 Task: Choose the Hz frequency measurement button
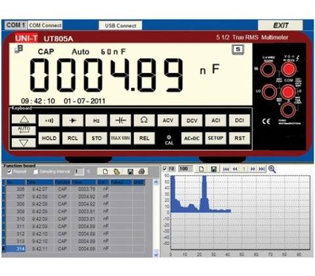(96, 120)
